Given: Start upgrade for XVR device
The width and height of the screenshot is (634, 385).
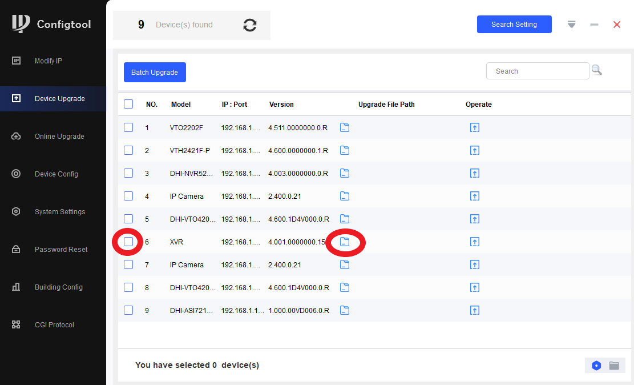Looking at the screenshot, I should pos(475,242).
